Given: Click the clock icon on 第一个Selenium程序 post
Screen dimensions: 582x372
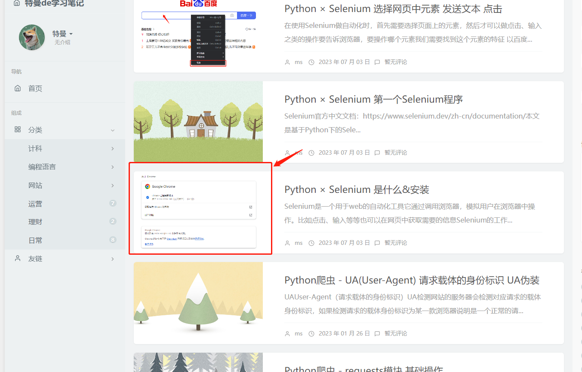Looking at the screenshot, I should click(x=311, y=152).
